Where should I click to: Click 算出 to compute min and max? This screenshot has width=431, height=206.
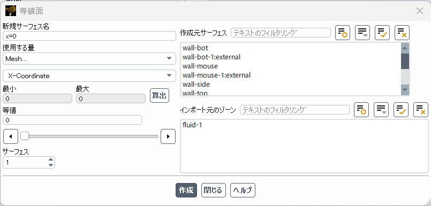click(160, 96)
